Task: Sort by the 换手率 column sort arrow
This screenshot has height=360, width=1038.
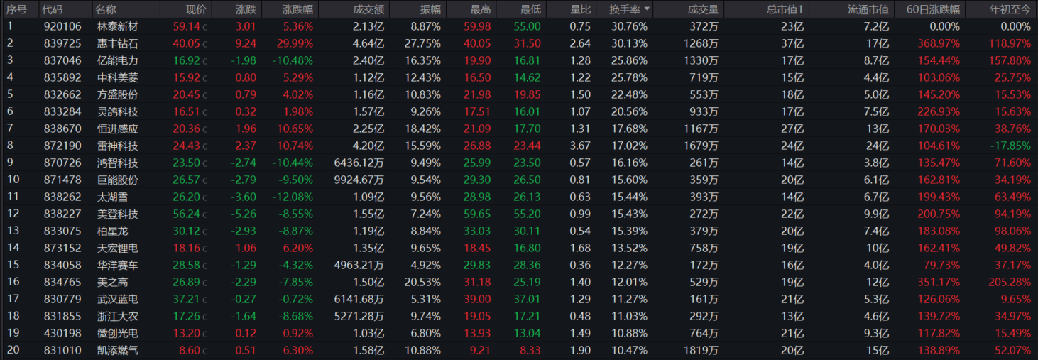Action: click(646, 10)
